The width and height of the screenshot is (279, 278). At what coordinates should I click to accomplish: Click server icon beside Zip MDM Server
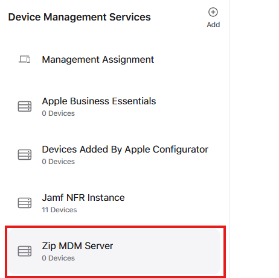[x=25, y=251]
